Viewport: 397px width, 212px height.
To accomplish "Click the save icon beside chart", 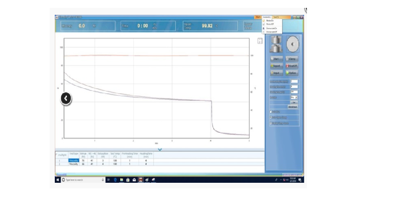I will pyautogui.click(x=260, y=41).
